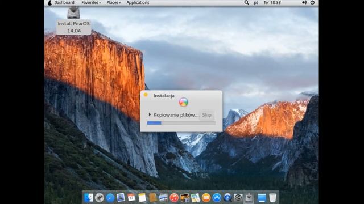Expand the Kopiowanie plików details triangle
The height and width of the screenshot is (204, 364).
[150, 114]
